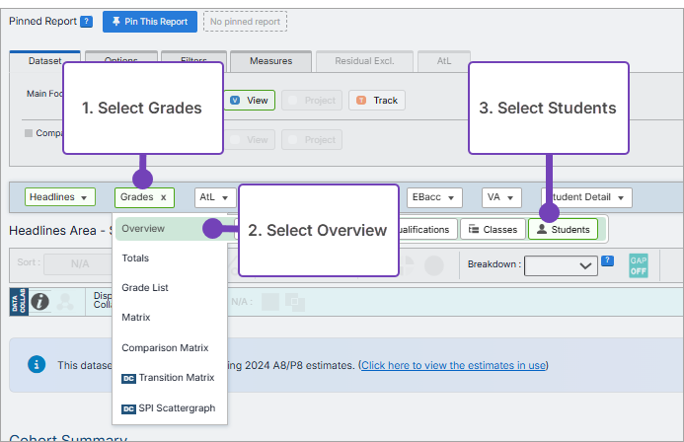Switch to the Measures tab

click(x=270, y=60)
